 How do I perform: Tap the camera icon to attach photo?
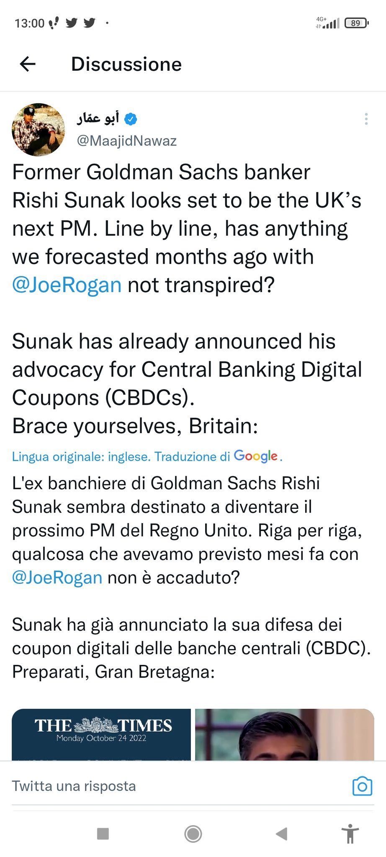pyautogui.click(x=362, y=786)
